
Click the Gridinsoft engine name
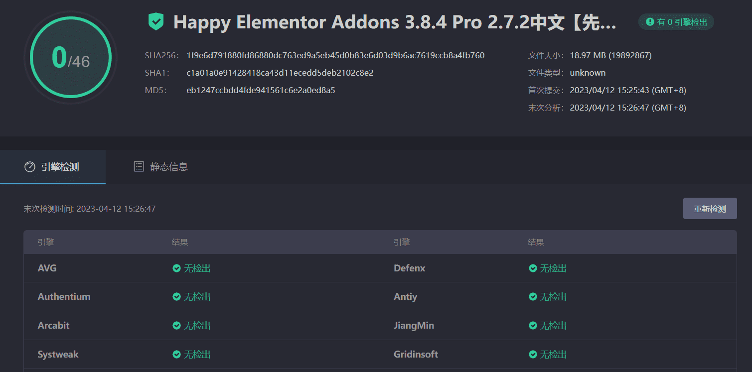pos(416,355)
